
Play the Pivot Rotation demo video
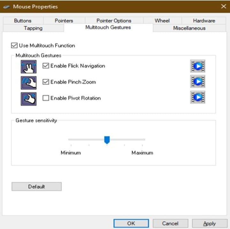click(198, 97)
